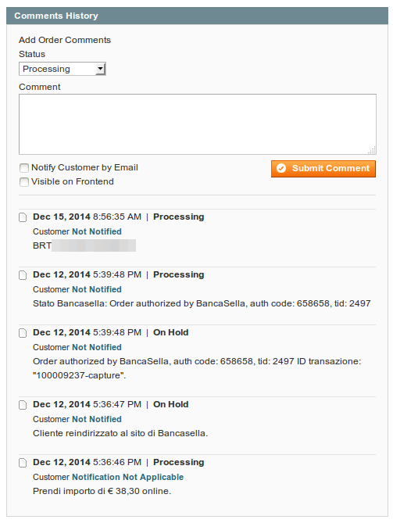Click the blurred BRT tracking comment text
This screenshot has width=393, height=523.
tap(84, 245)
